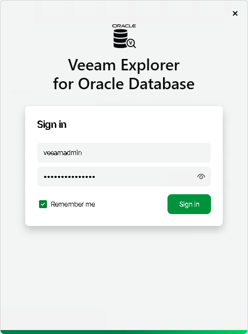Click the ORACLE wordmark above the logo

tap(124, 26)
